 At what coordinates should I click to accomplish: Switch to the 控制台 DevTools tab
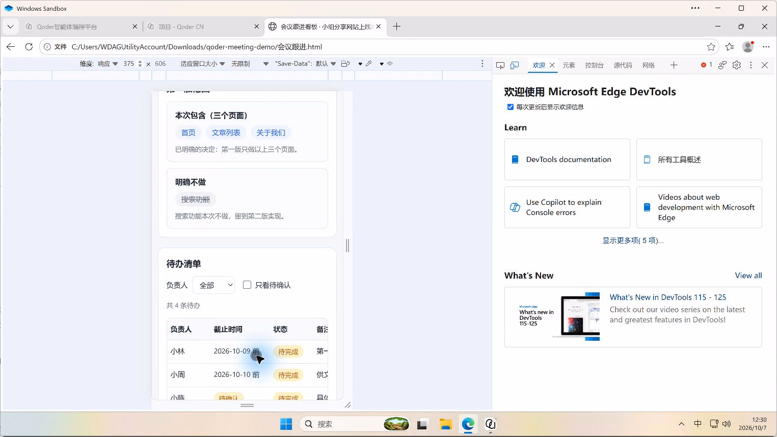point(594,65)
